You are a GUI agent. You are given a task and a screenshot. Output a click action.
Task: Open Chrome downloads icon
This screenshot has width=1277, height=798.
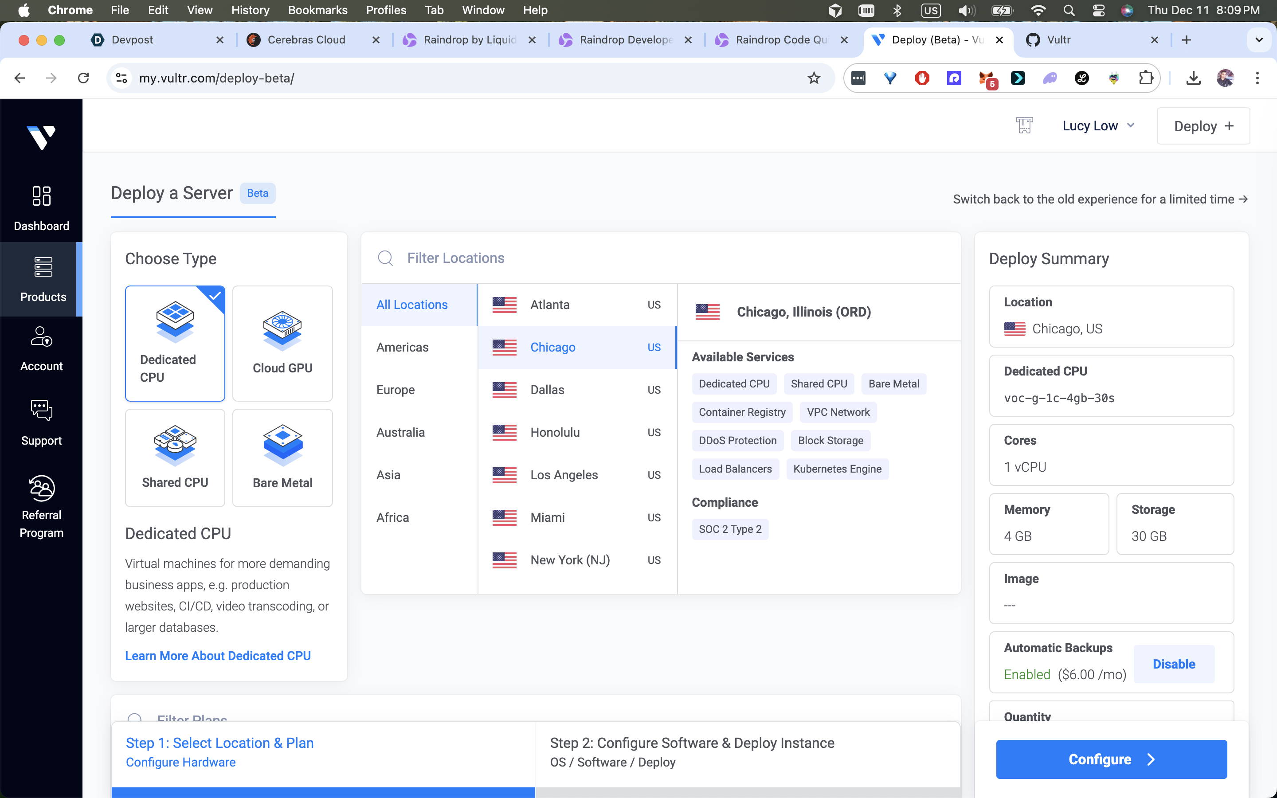click(1193, 78)
